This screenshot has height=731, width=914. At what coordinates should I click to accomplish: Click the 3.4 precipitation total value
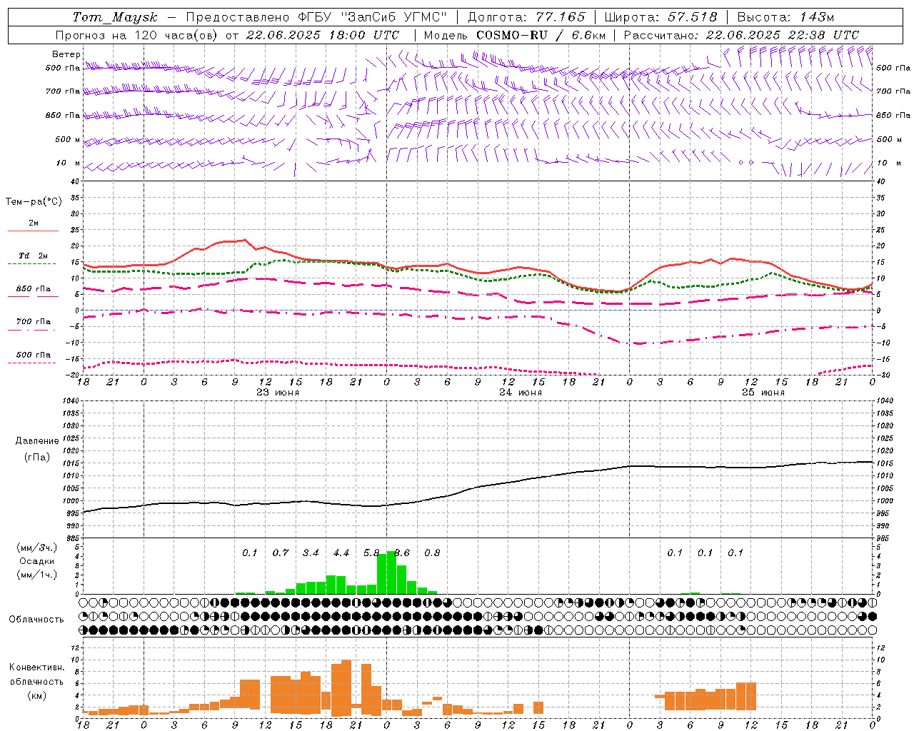coord(311,553)
